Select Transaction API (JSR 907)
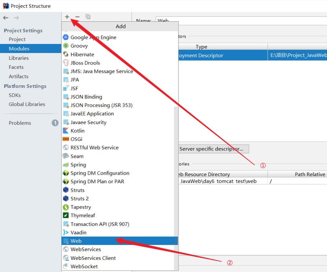Image resolution: width=327 pixels, height=272 pixels. 118,224
